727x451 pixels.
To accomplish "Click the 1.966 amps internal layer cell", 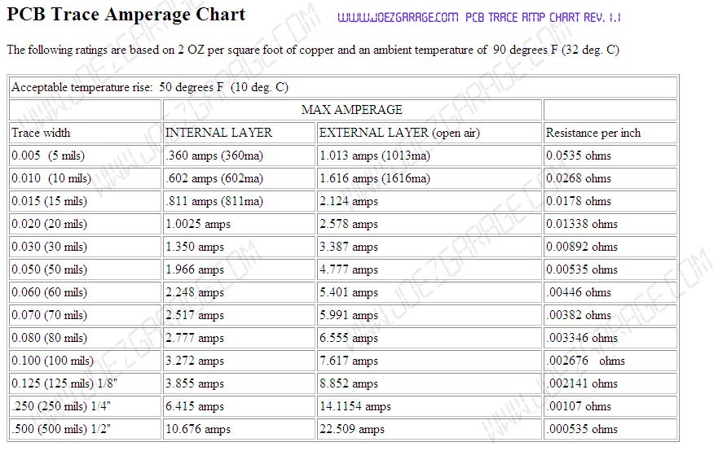I will coord(195,269).
